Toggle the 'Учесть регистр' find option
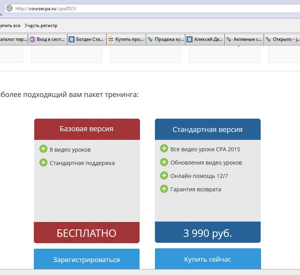The width and height of the screenshot is (300, 275). pyautogui.click(x=41, y=26)
